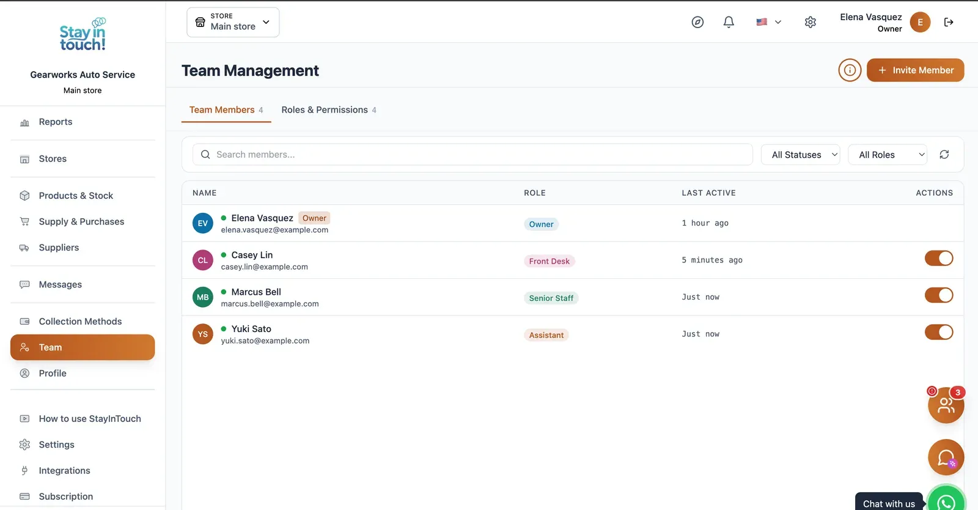Open the notifications bell

pos(729,22)
